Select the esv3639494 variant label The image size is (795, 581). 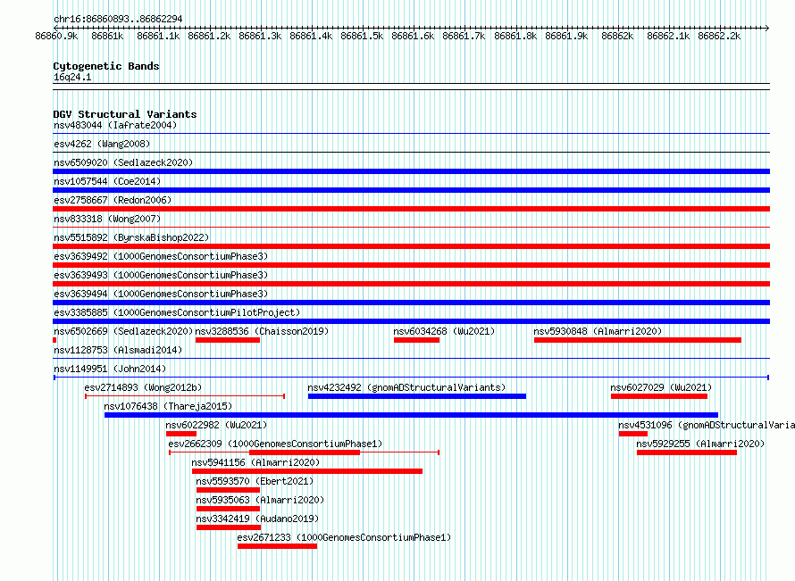[x=161, y=294]
